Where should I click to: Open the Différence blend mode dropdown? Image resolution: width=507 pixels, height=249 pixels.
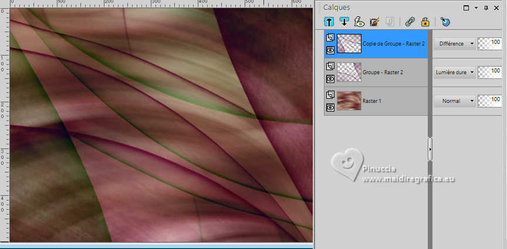(455, 43)
